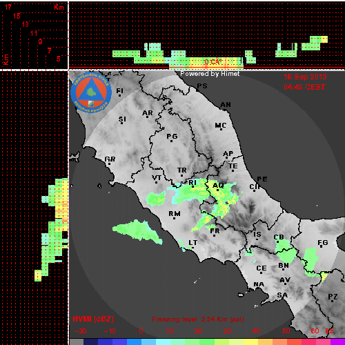345x345 pixels.
Task: Select the AQ city marker
Action: tap(217, 190)
